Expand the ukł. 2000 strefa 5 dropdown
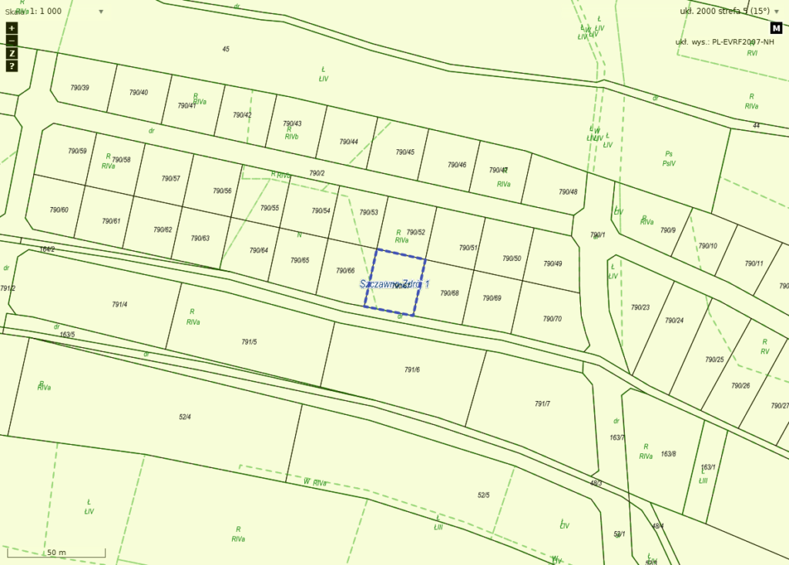This screenshot has width=789, height=565. 671,12
